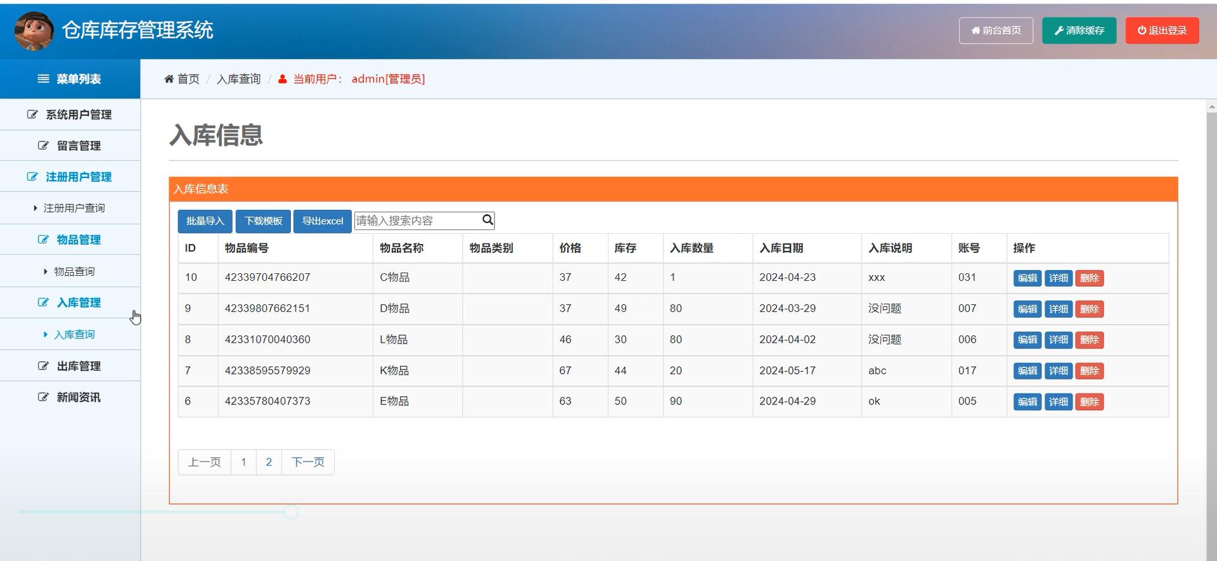
Task: Click 编辑 for L物品 row
Action: (x=1027, y=340)
